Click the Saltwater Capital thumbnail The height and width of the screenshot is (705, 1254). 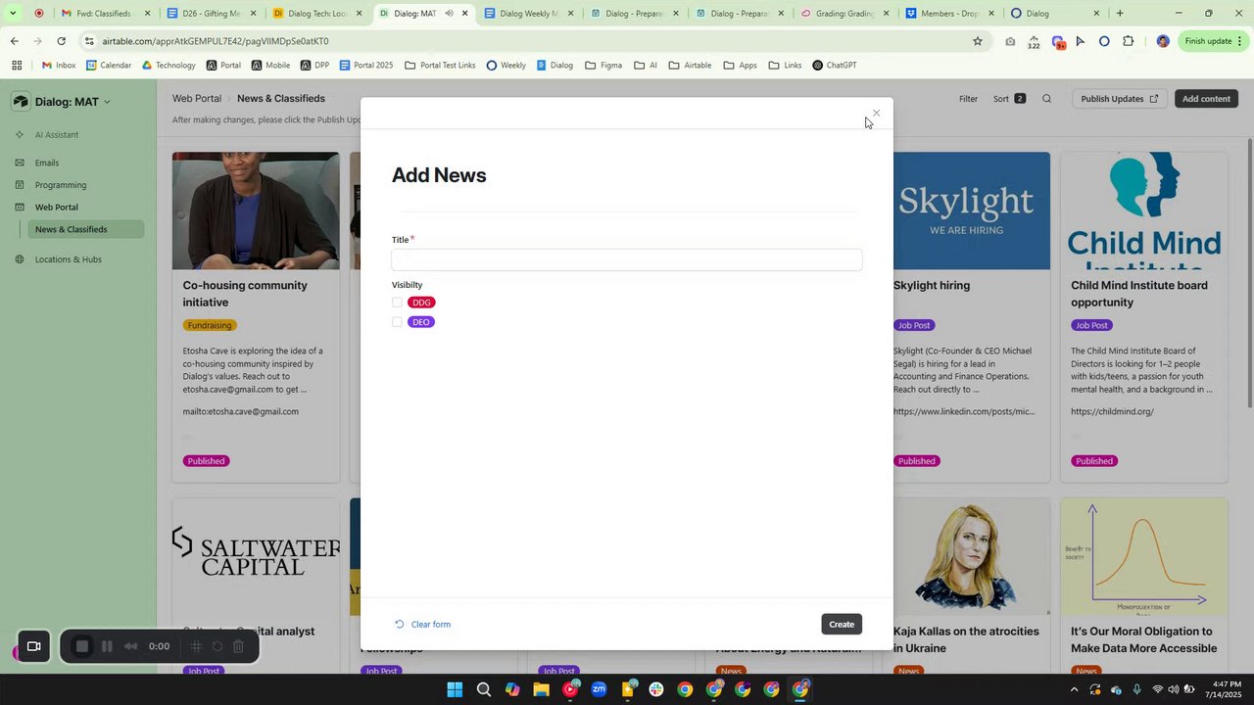point(256,556)
